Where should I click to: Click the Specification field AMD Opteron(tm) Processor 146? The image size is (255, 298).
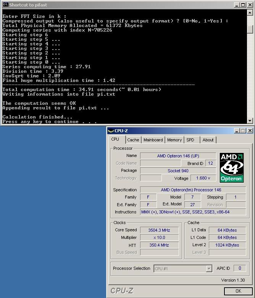tap(193, 190)
